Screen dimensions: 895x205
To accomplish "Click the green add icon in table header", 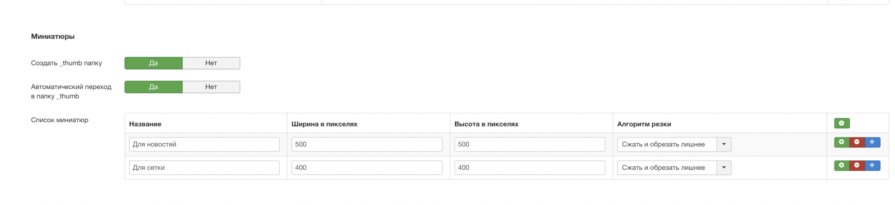I will (841, 123).
